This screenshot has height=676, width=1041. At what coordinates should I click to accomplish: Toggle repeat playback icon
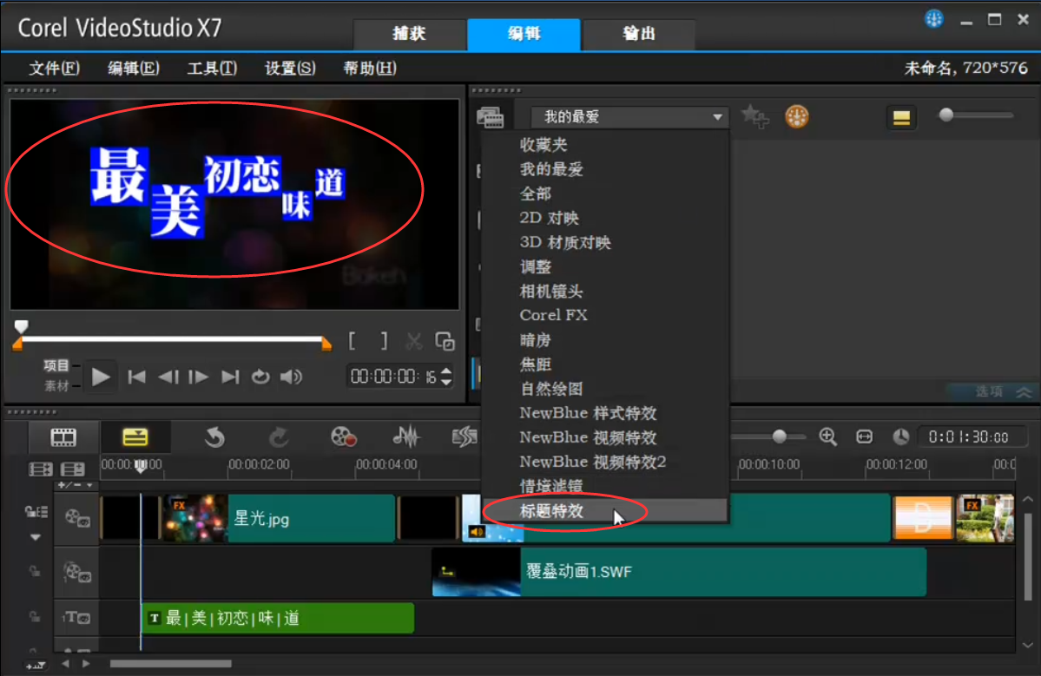pyautogui.click(x=260, y=377)
